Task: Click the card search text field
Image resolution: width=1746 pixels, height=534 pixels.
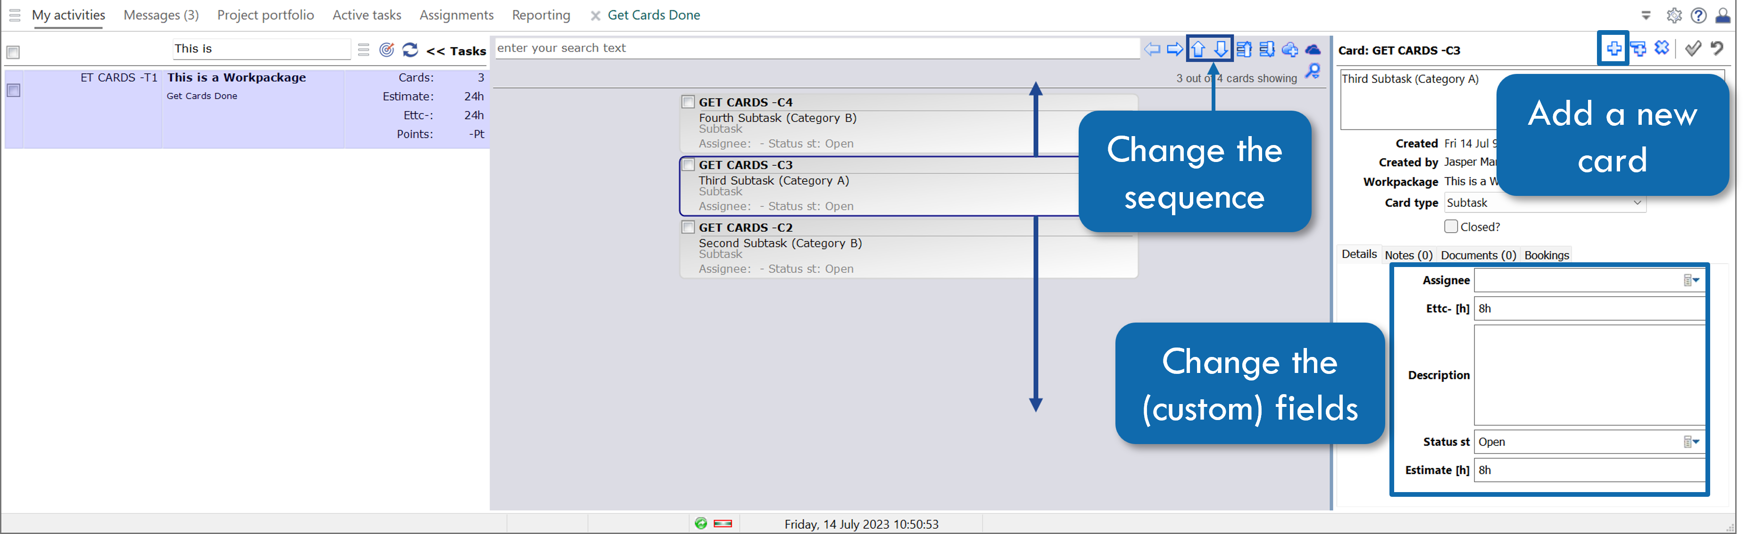Action: 817,48
